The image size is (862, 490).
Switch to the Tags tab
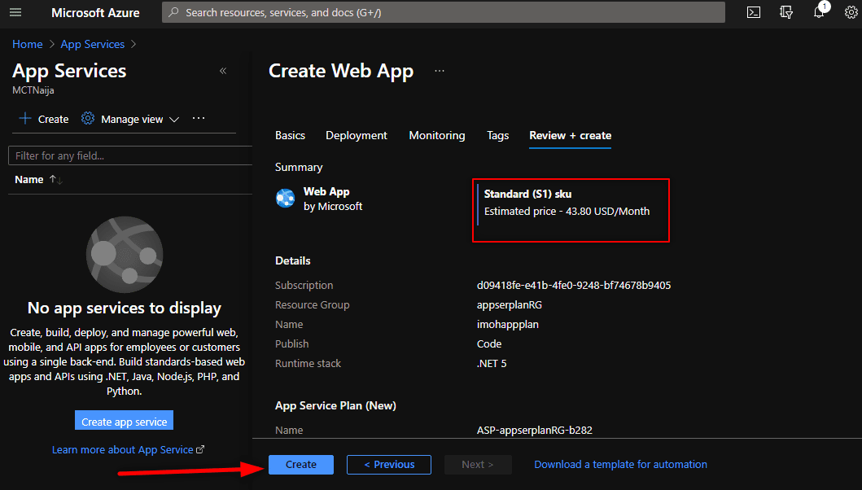point(498,135)
